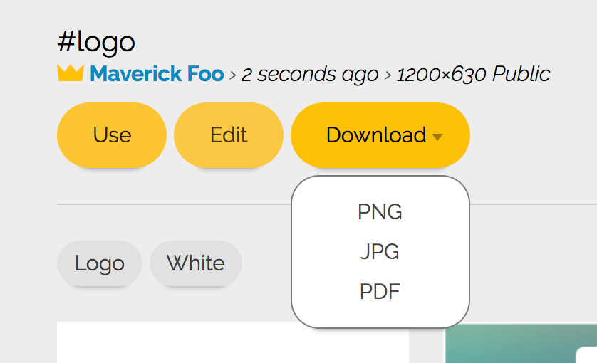Image resolution: width=597 pixels, height=363 pixels.
Task: Click the gold crown icon
Action: coord(71,73)
